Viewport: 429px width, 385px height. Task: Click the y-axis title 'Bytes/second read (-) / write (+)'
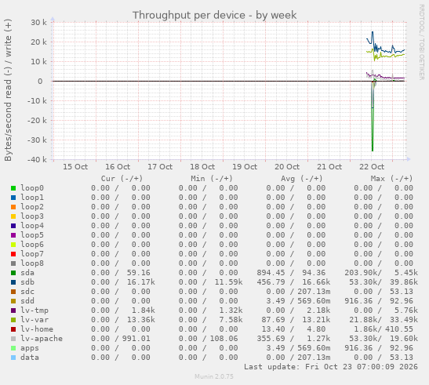click(8, 90)
